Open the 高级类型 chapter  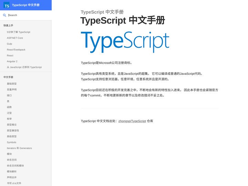[x=12, y=136]
